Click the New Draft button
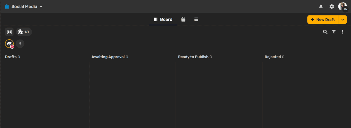The height and width of the screenshot is (128, 351). pyautogui.click(x=323, y=19)
